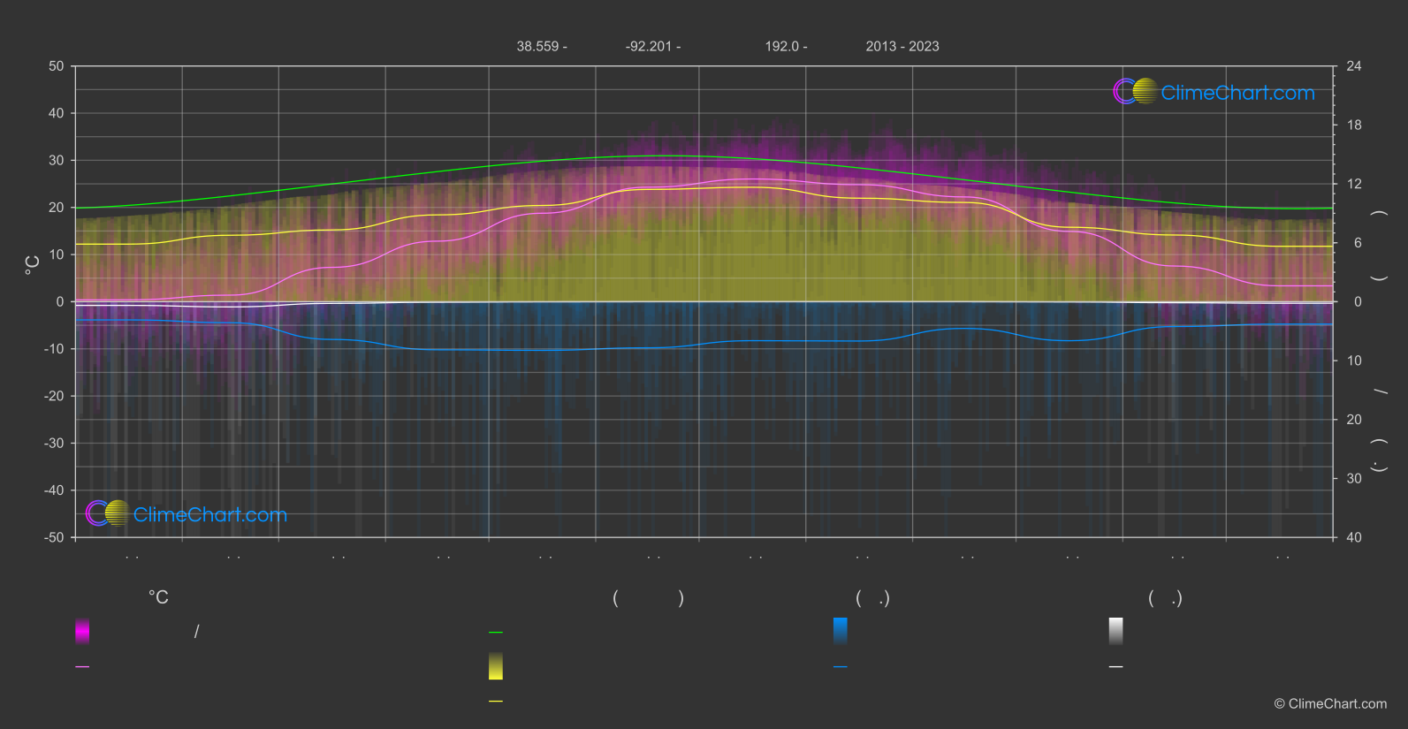1408x729 pixels.
Task: Click the 38.559 latitude value in header
Action: coord(541,47)
